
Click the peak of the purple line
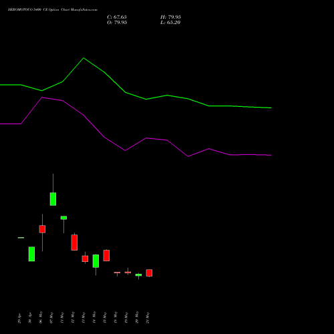pos(42,98)
